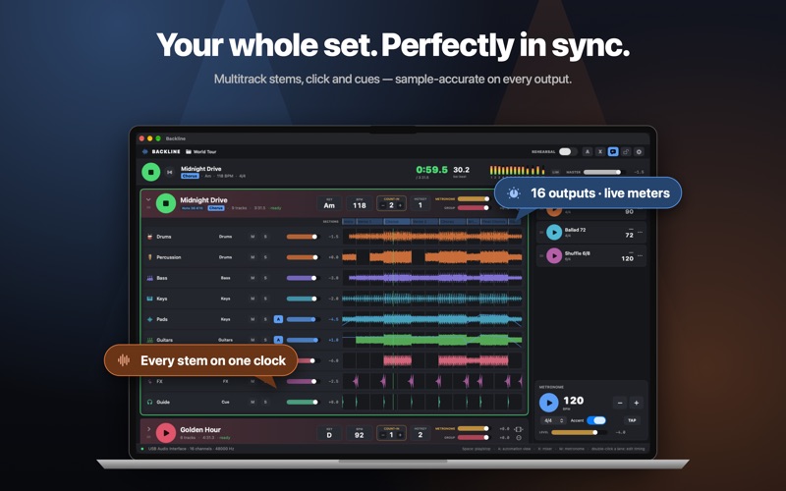786x491 pixels.
Task: Click the Backline logo icon
Action: (144, 151)
